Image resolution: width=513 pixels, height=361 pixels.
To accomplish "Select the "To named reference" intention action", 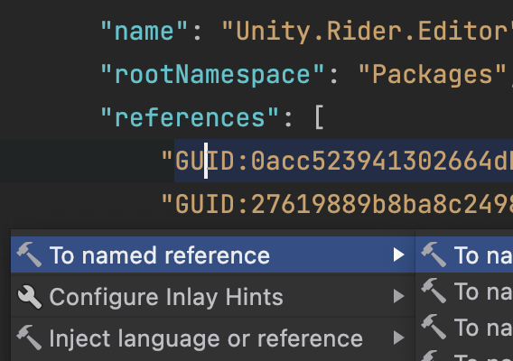I will tap(212, 255).
